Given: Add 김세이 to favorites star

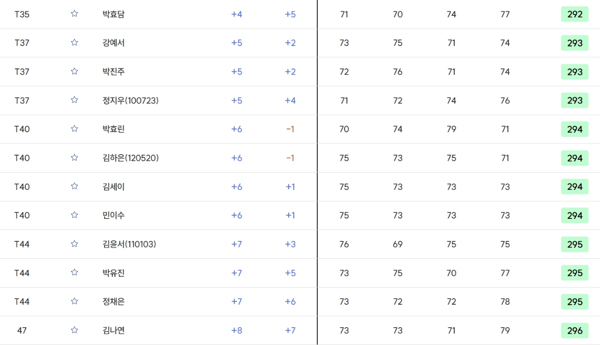Looking at the screenshot, I should pyautogui.click(x=74, y=186).
